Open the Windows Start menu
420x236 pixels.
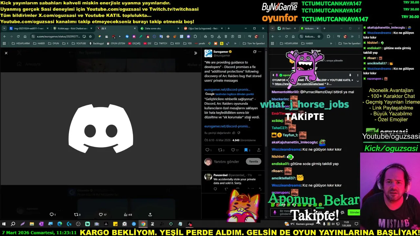pyautogui.click(x=4, y=224)
